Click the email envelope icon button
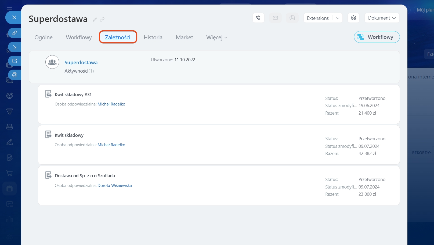This screenshot has height=245, width=434. [275, 18]
